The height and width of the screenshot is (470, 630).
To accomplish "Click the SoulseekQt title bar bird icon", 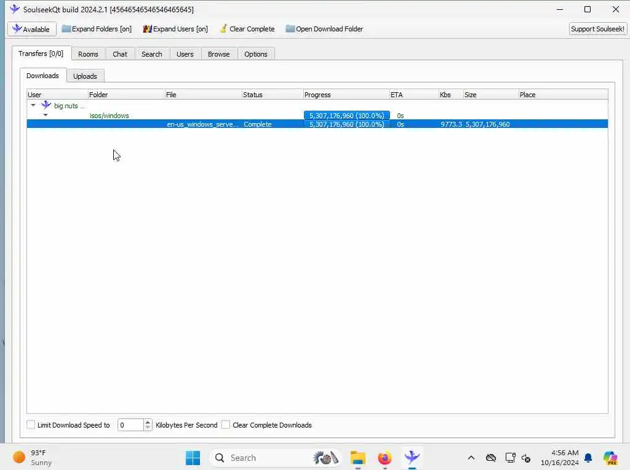I will [x=15, y=9].
